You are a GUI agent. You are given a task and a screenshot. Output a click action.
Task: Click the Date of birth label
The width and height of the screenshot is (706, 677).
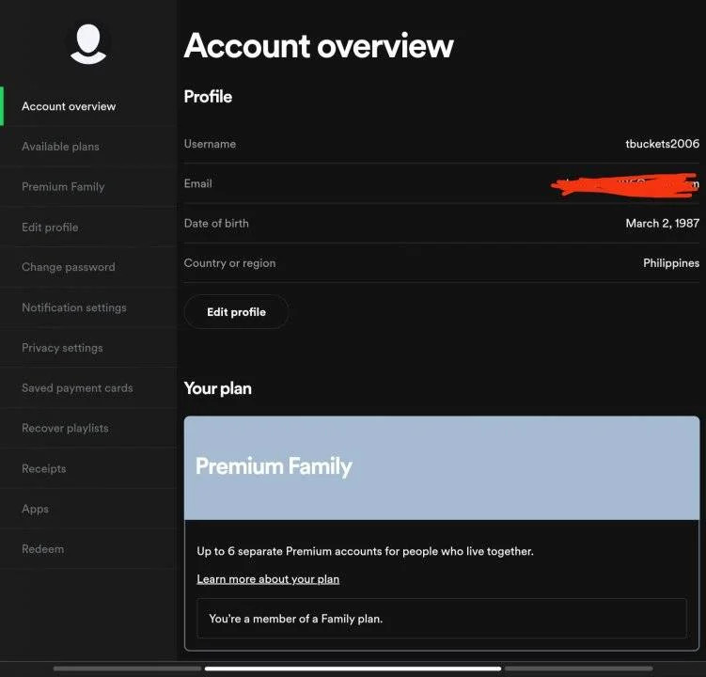coord(216,223)
